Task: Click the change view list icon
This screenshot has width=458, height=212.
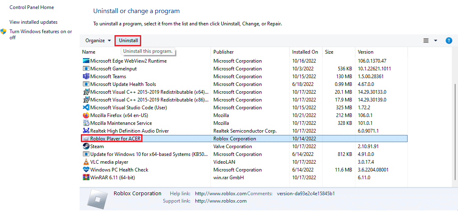Action: click(426, 41)
